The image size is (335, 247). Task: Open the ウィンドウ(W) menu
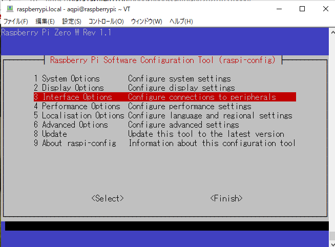(x=146, y=22)
